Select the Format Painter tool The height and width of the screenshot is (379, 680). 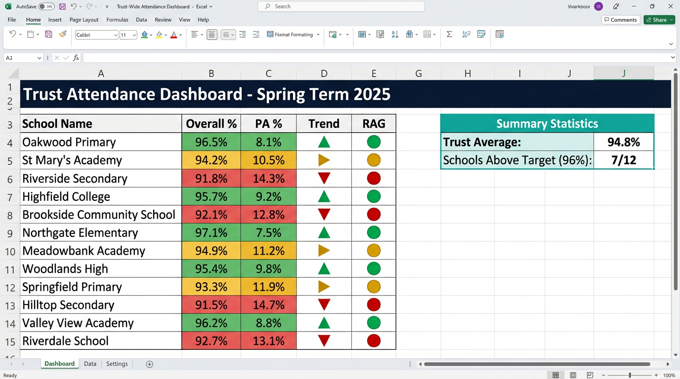pyautogui.click(x=63, y=35)
